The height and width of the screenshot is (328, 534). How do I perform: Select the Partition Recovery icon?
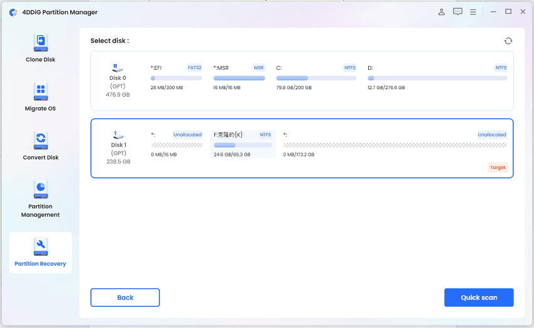coord(40,245)
